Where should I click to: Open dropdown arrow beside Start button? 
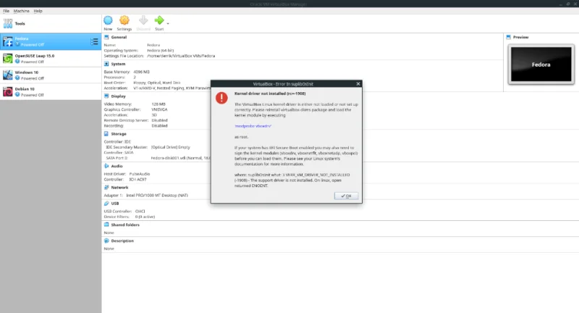tap(168, 23)
